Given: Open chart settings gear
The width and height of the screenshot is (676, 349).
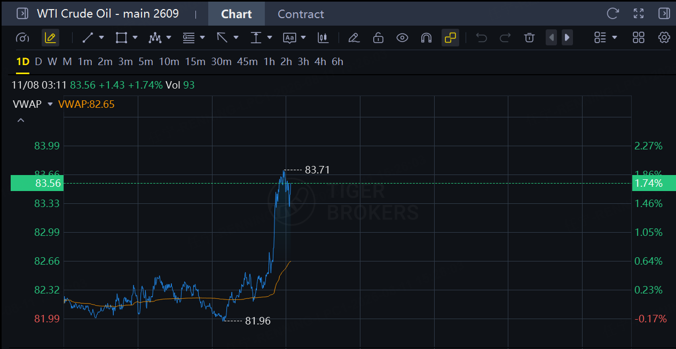Looking at the screenshot, I should (664, 37).
